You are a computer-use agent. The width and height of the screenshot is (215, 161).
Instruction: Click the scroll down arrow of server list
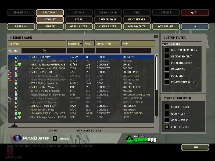click(157, 117)
